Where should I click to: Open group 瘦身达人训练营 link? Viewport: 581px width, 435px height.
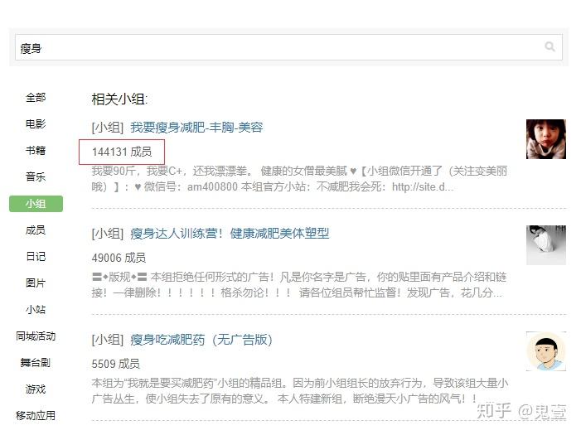(x=230, y=234)
